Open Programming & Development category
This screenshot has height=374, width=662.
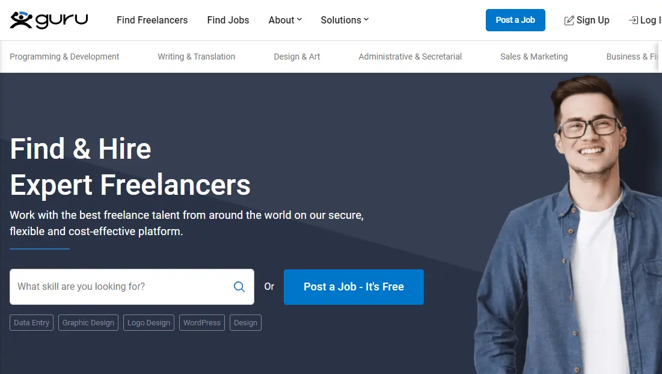(x=64, y=57)
